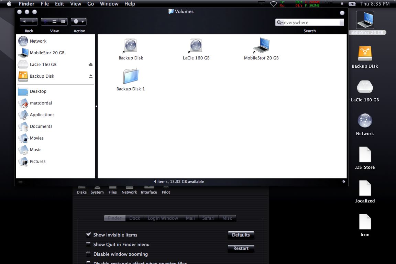Open Movies in sidebar
Image resolution: width=396 pixels, height=264 pixels.
click(37, 138)
